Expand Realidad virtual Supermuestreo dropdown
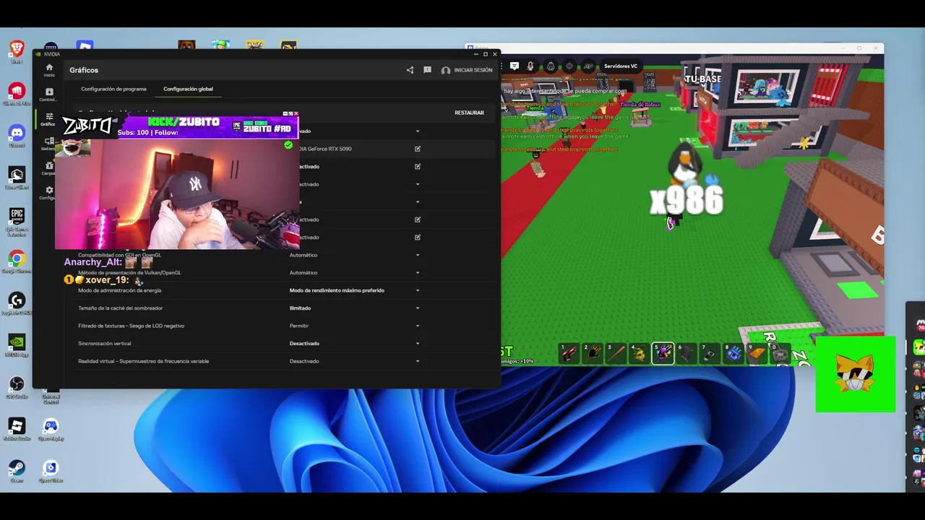 tap(418, 361)
